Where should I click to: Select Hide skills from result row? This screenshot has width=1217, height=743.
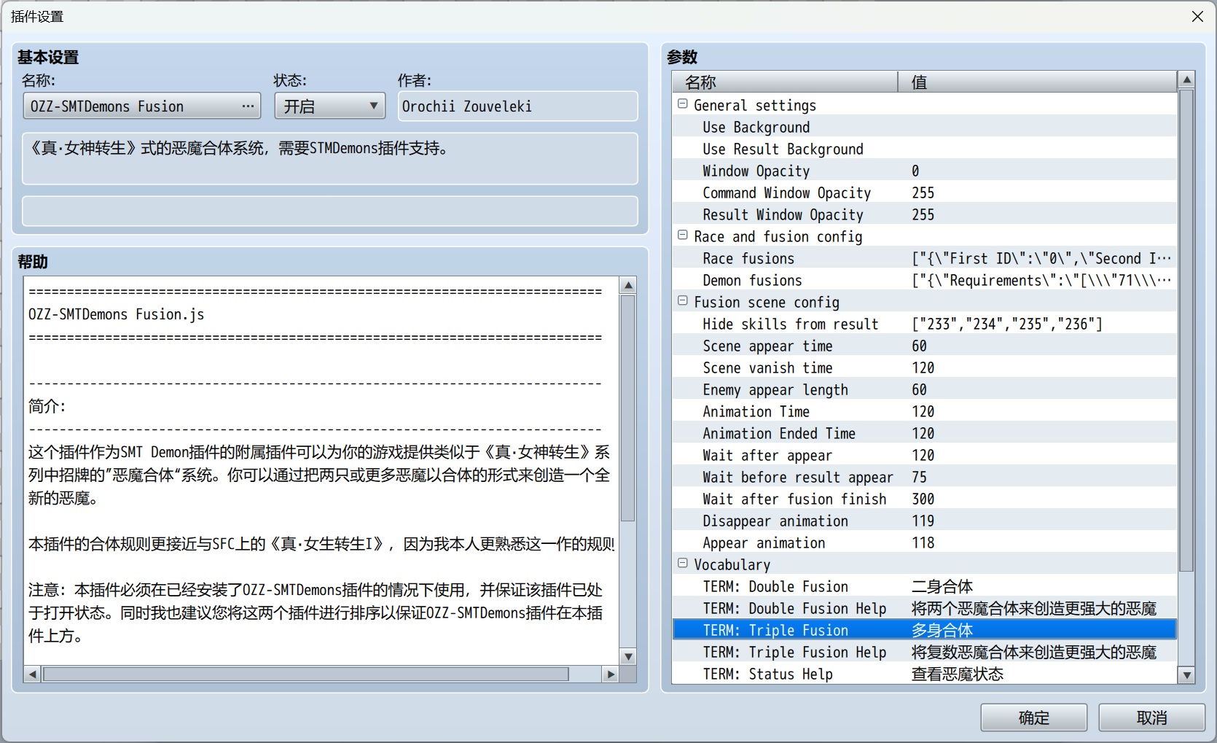924,324
